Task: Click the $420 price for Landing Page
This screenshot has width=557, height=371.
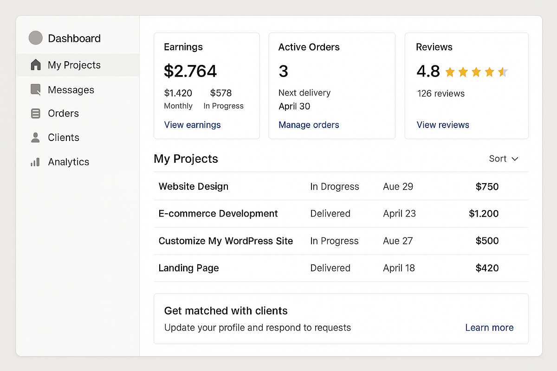Action: click(487, 268)
